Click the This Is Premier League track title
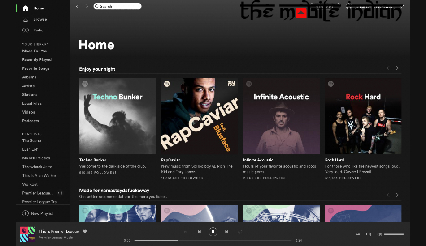The height and width of the screenshot is (246, 426). (x=59, y=231)
